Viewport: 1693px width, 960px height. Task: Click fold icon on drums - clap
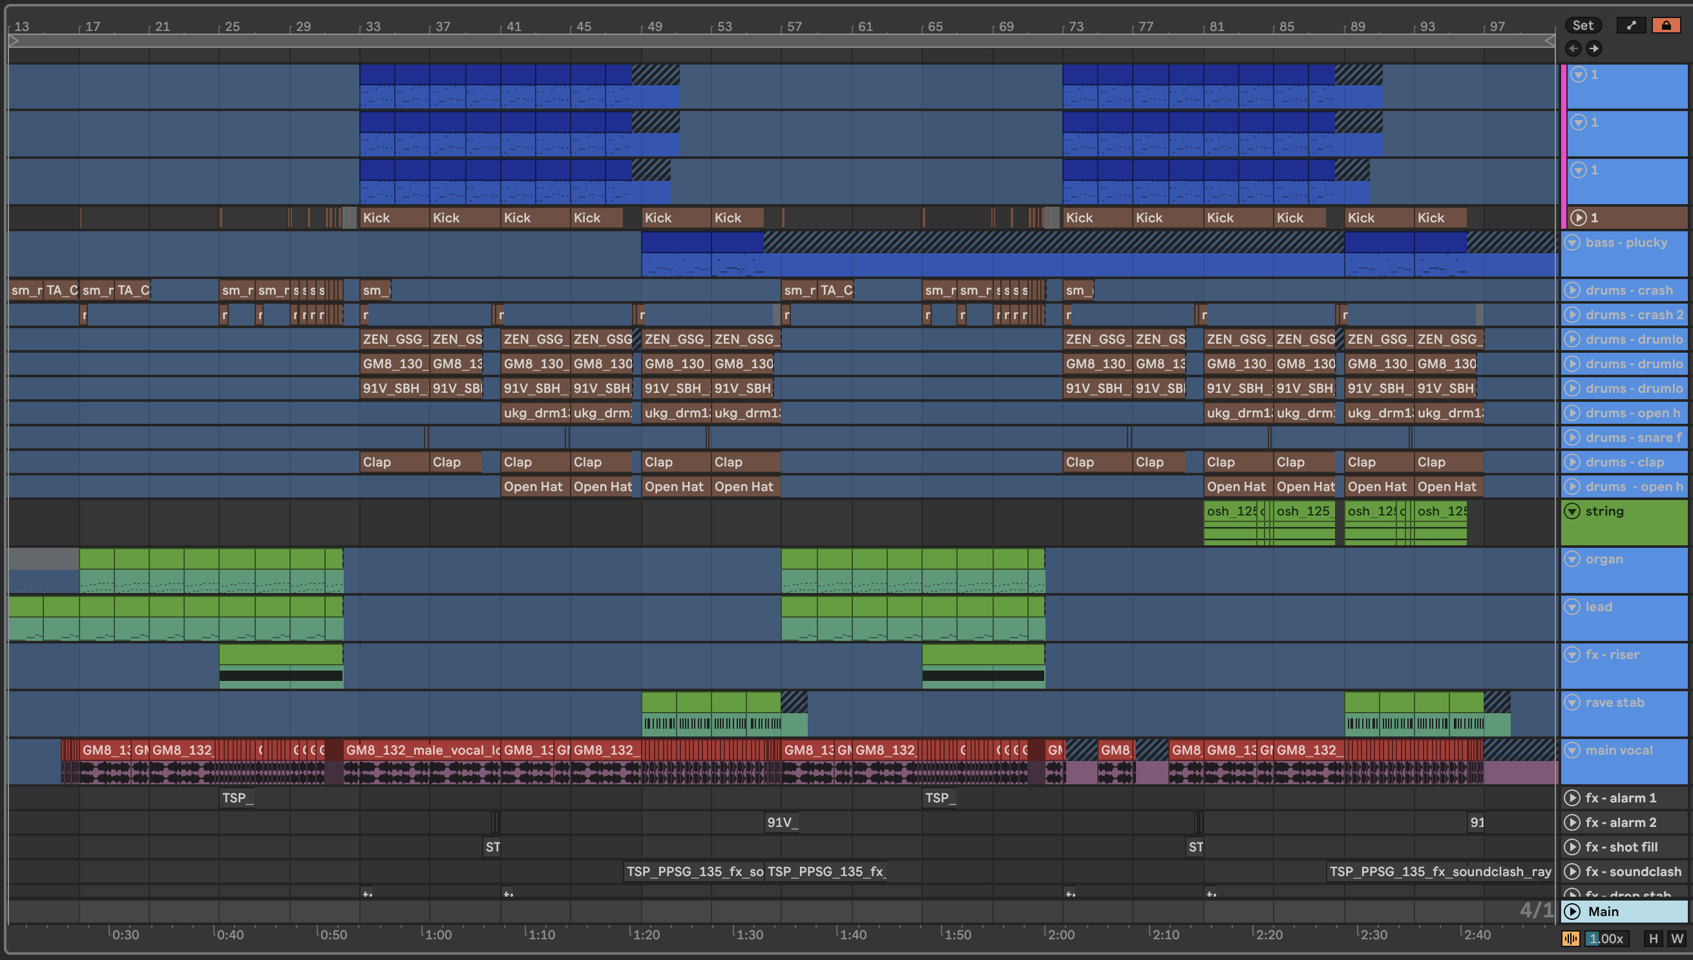tap(1572, 462)
